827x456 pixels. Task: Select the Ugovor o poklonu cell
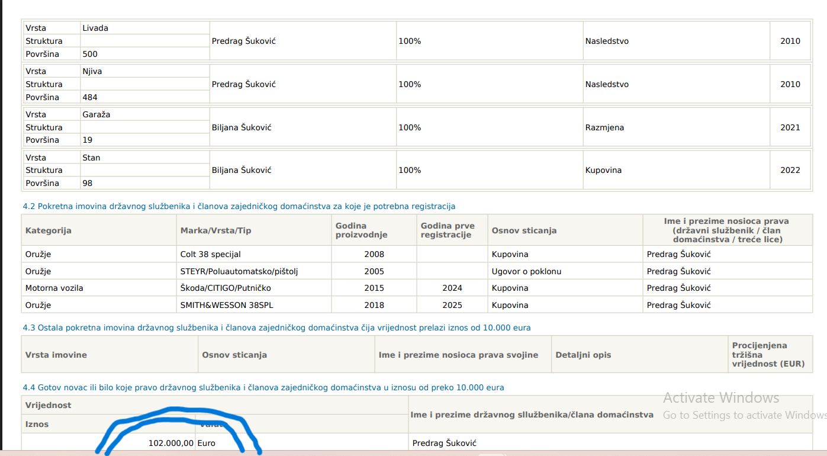point(526,271)
